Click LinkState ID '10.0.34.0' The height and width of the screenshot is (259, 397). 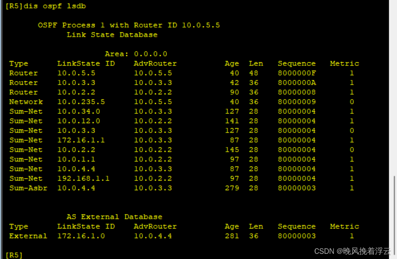pos(79,112)
